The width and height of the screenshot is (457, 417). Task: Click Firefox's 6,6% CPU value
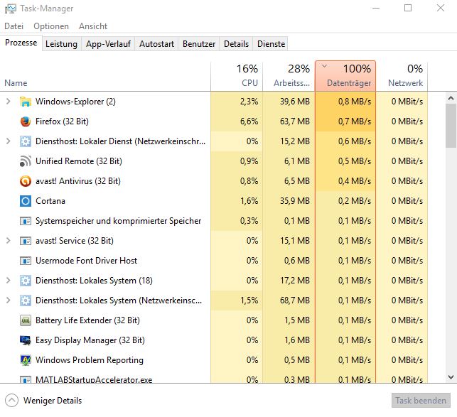coord(249,121)
